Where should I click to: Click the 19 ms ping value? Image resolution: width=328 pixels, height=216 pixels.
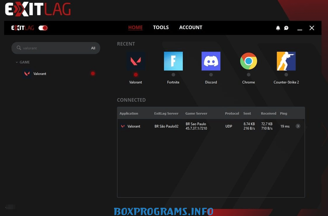(x=285, y=126)
